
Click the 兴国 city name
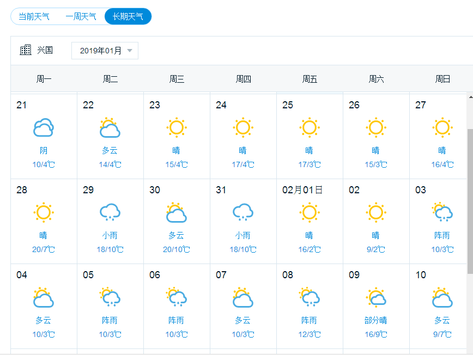click(x=45, y=50)
